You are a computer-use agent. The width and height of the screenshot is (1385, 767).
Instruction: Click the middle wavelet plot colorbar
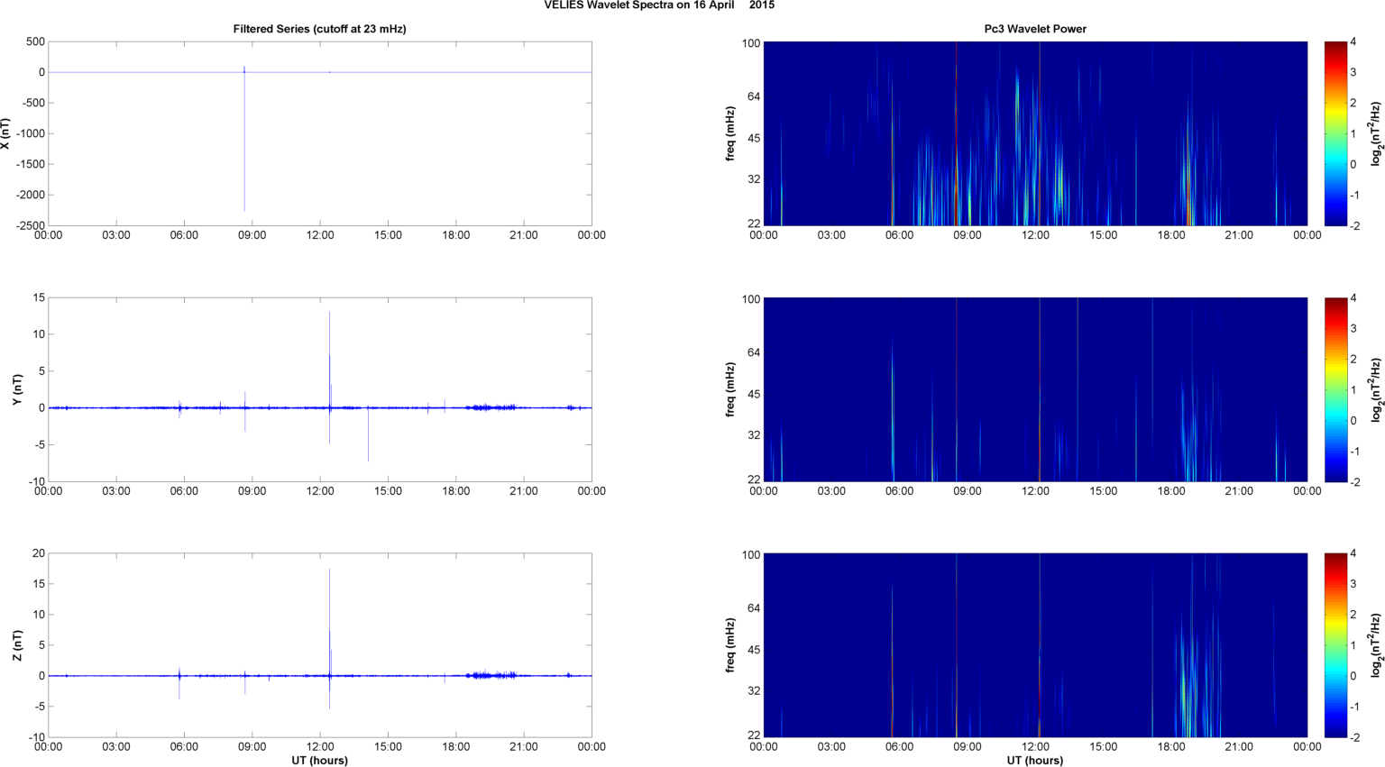tap(1336, 389)
